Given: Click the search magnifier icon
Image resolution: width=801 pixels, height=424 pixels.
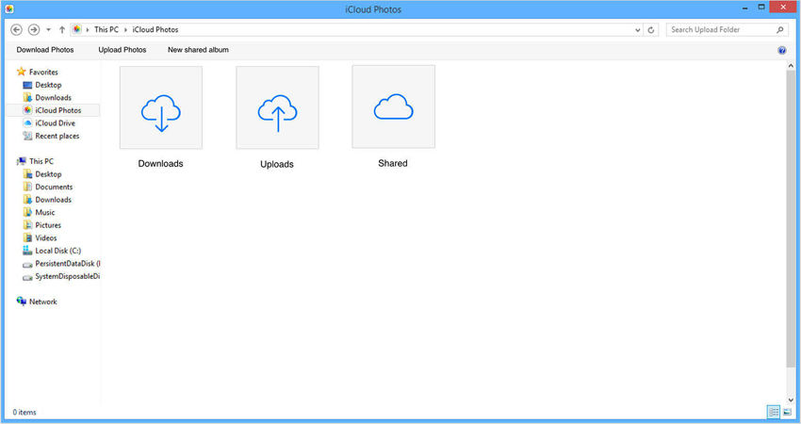Looking at the screenshot, I should point(780,29).
